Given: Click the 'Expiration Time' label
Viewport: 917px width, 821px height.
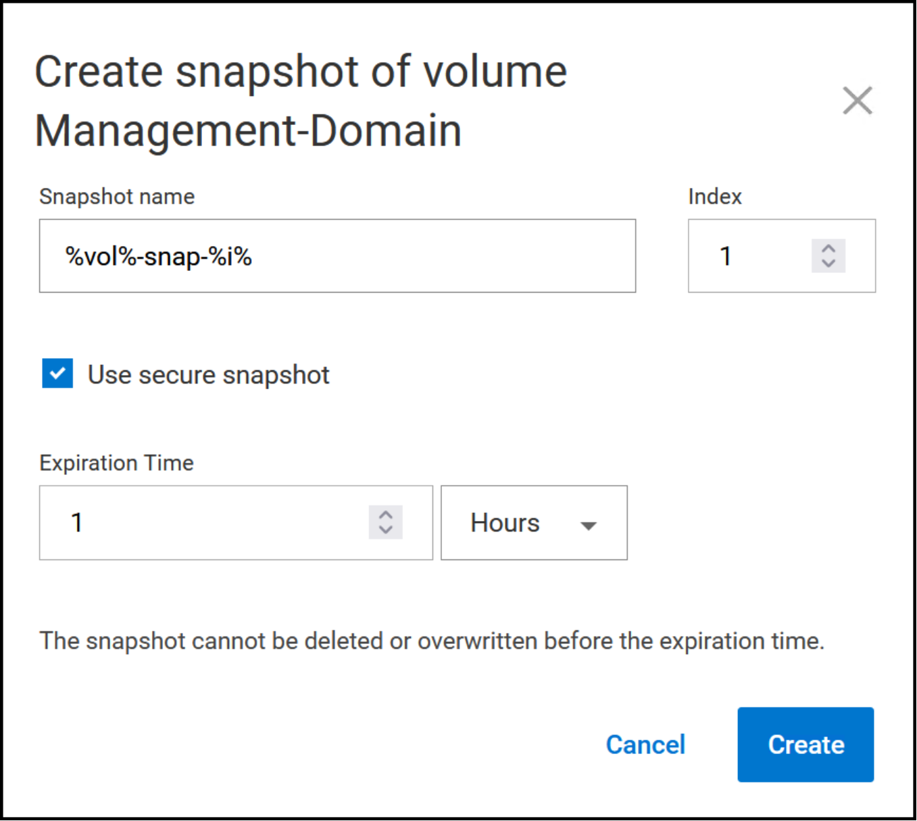Looking at the screenshot, I should [116, 463].
